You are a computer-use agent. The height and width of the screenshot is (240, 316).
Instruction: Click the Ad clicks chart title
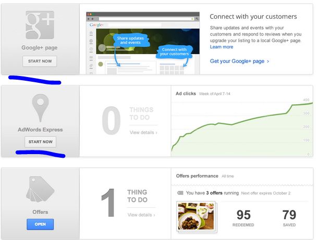point(186,94)
